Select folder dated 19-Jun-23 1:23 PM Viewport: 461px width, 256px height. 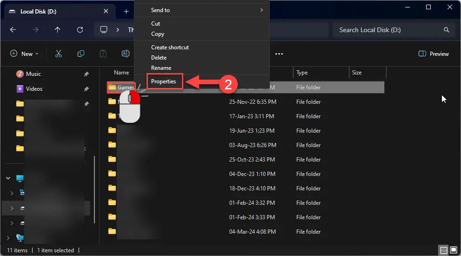[246, 131]
